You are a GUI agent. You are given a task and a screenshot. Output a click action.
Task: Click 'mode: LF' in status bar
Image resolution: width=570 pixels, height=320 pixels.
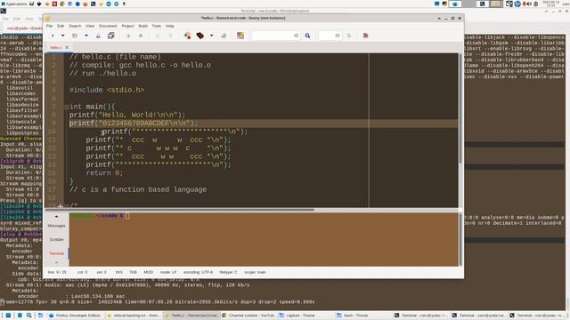click(x=168, y=272)
